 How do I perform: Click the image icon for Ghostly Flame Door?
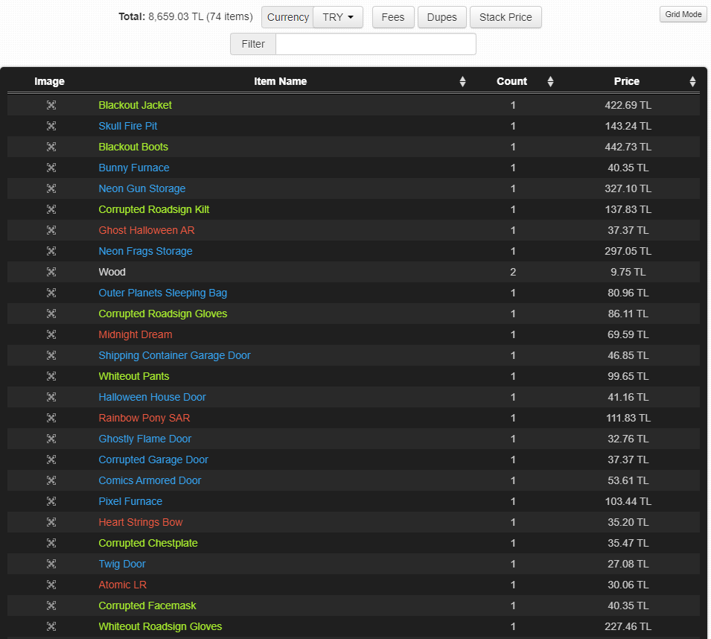coord(51,439)
